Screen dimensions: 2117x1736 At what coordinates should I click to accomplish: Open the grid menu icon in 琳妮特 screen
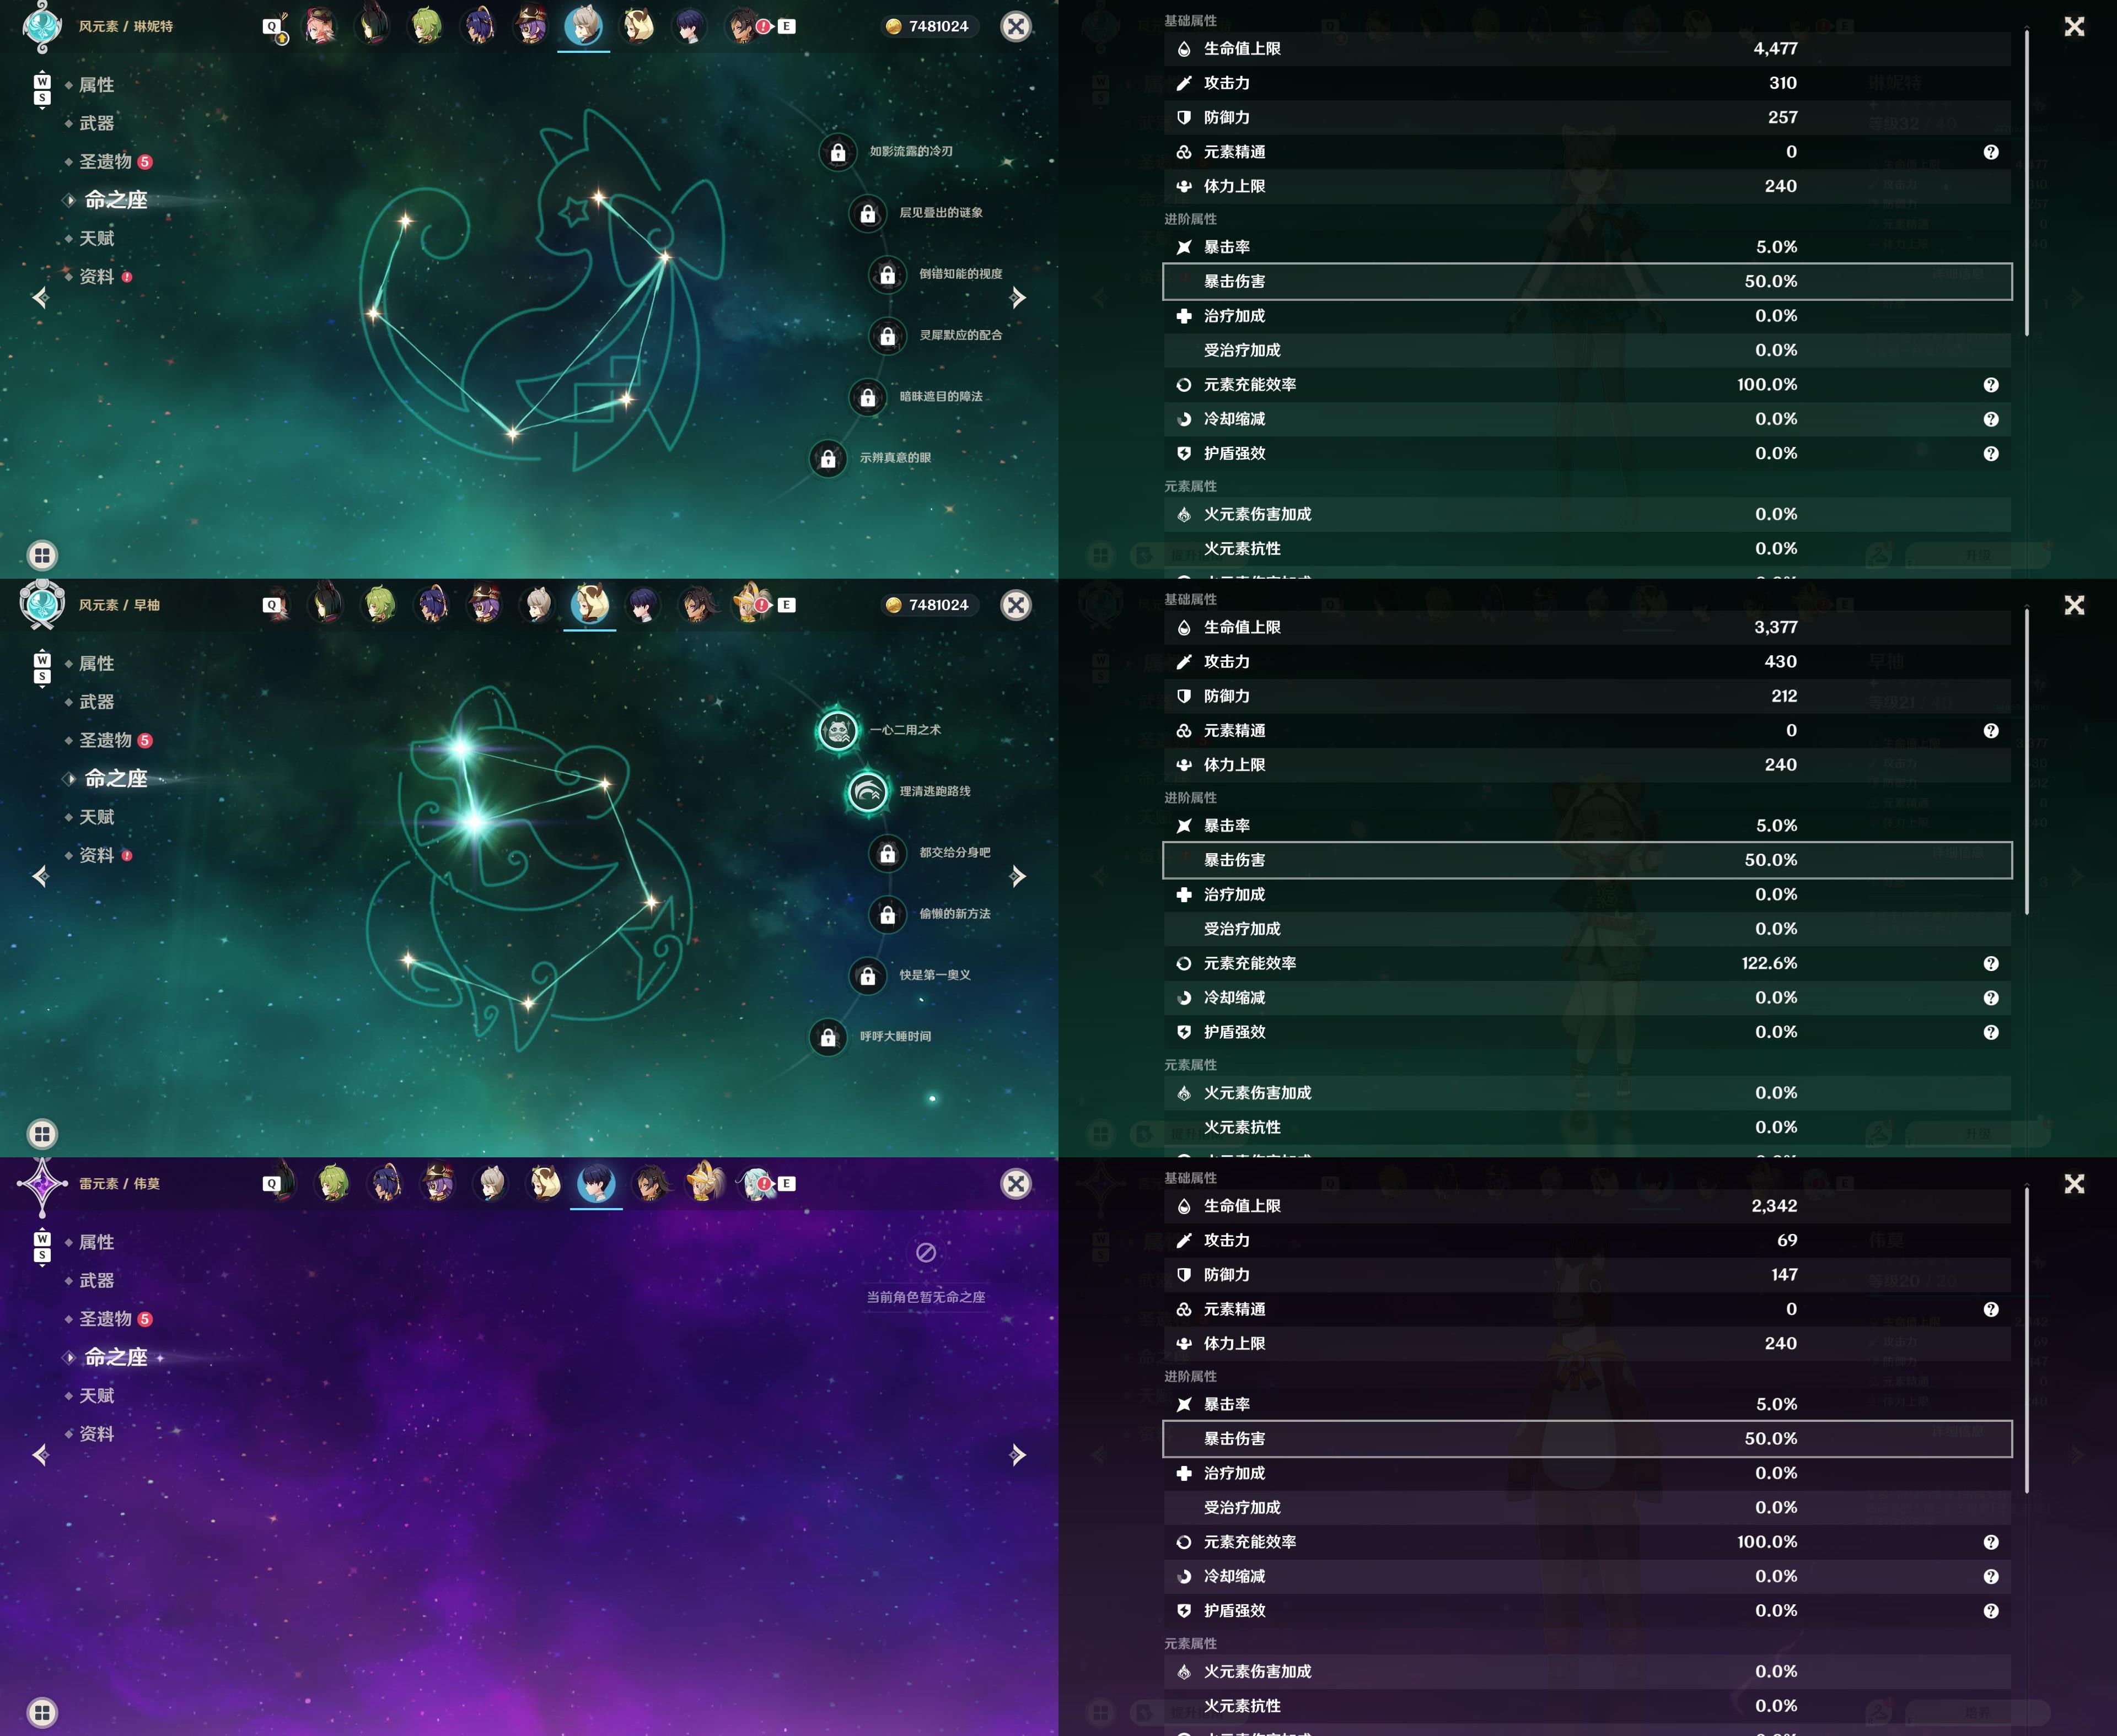(x=42, y=555)
